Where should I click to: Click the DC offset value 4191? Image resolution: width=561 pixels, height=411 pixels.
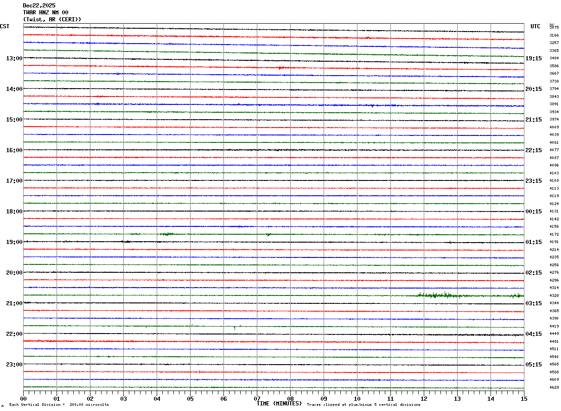click(x=554, y=242)
